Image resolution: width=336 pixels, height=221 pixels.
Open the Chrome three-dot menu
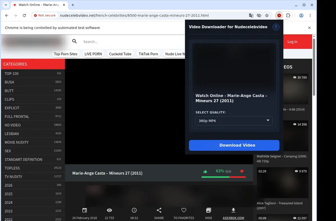tap(310, 16)
